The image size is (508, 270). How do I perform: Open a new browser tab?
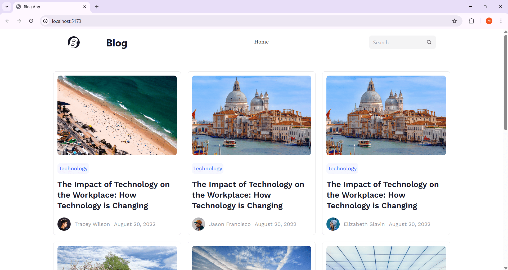97,7
